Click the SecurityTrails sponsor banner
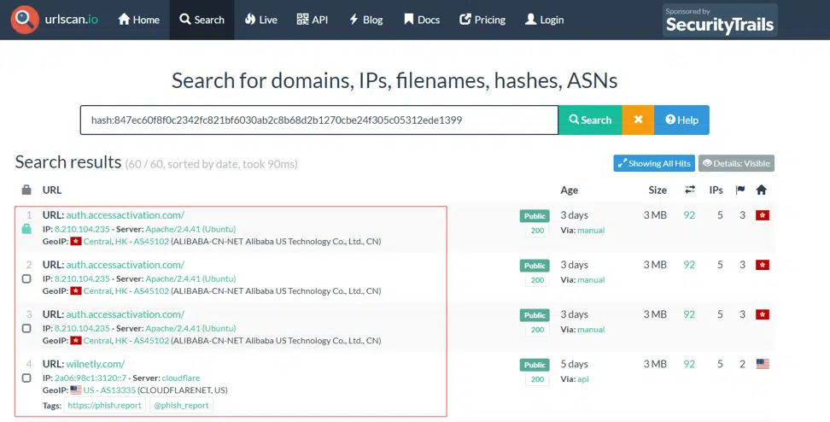The height and width of the screenshot is (422, 830). tap(720, 21)
